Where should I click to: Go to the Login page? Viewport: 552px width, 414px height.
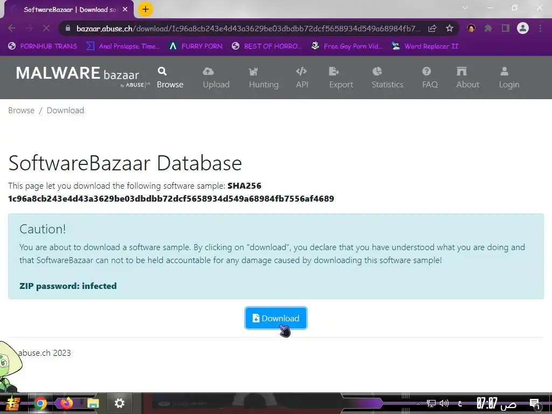tap(509, 78)
